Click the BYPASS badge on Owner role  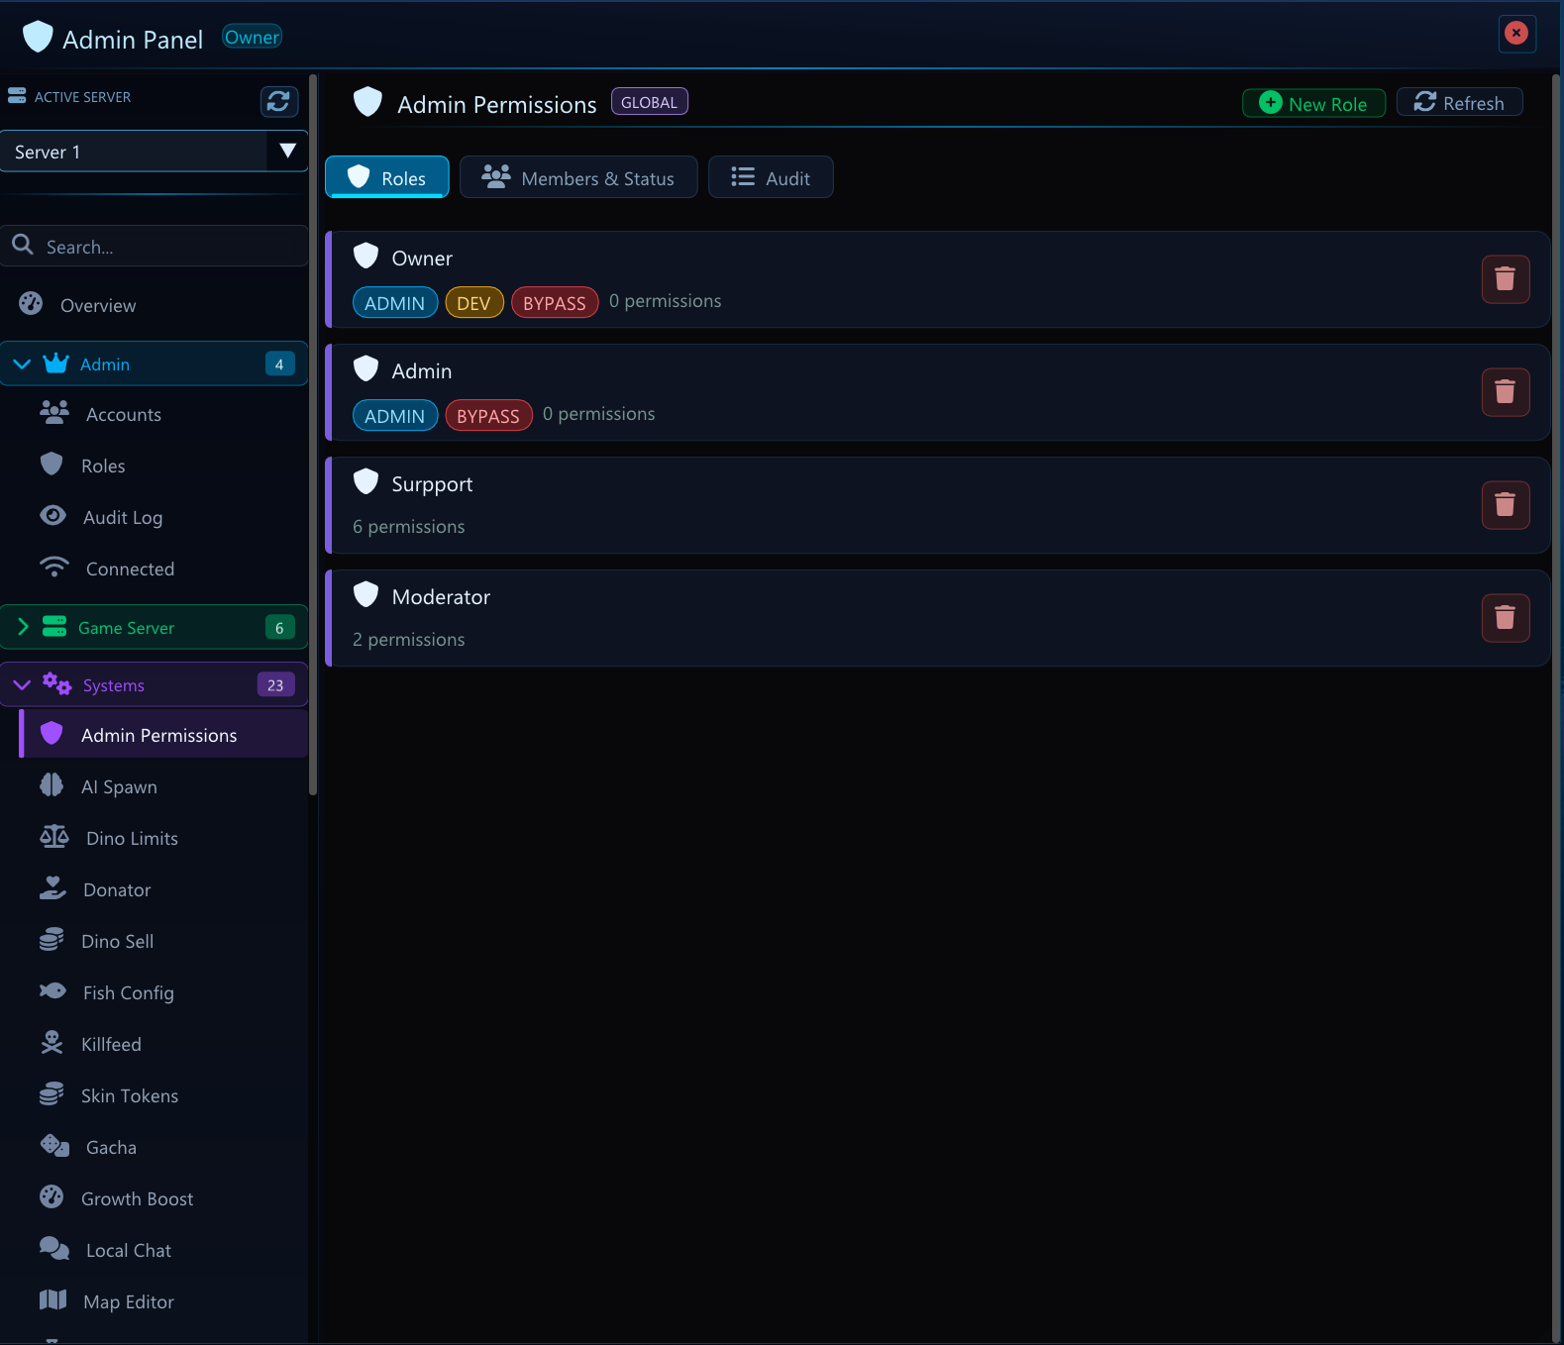click(x=555, y=303)
